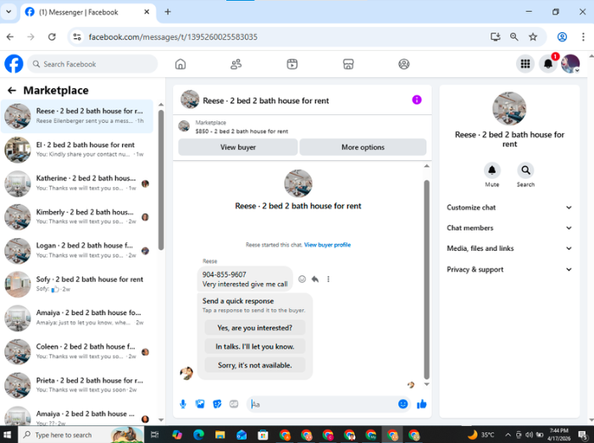Open the Kimberly conversation
Image resolution: width=594 pixels, height=443 pixels.
click(77, 217)
